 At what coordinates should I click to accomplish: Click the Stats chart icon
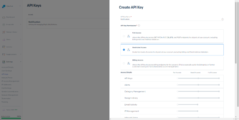[x=4, y=40]
